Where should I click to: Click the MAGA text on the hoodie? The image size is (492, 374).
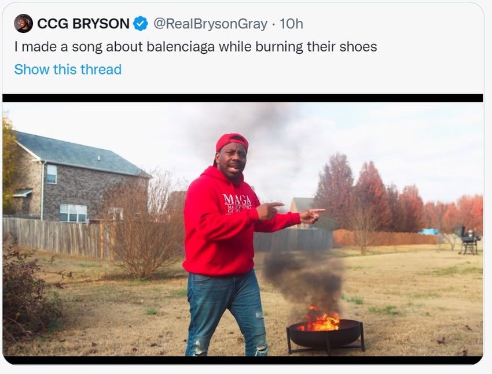[237, 199]
